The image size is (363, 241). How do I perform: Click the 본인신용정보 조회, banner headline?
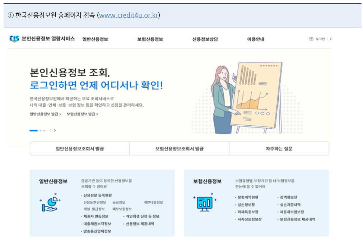[x=70, y=73]
